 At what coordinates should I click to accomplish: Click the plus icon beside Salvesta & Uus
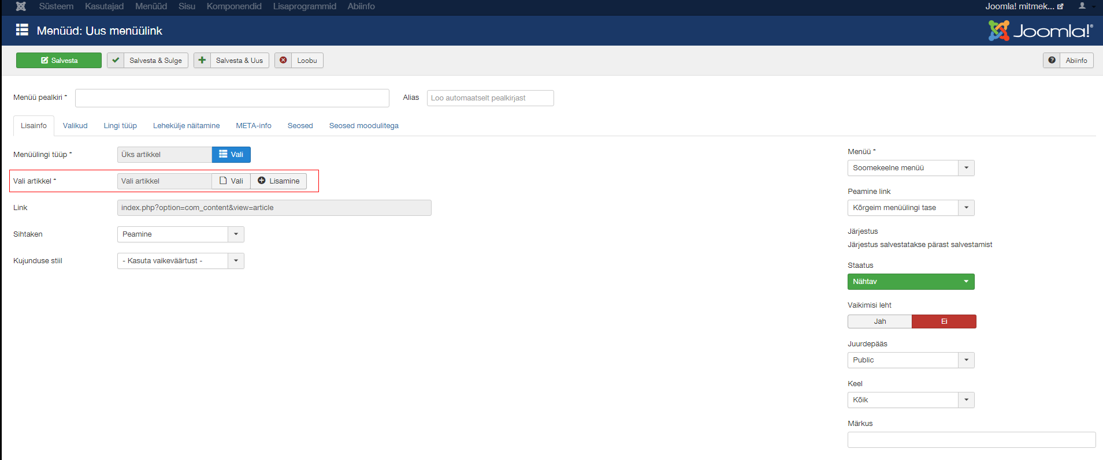(x=202, y=61)
